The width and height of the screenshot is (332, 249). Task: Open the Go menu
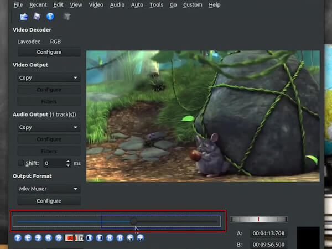pos(173,4)
